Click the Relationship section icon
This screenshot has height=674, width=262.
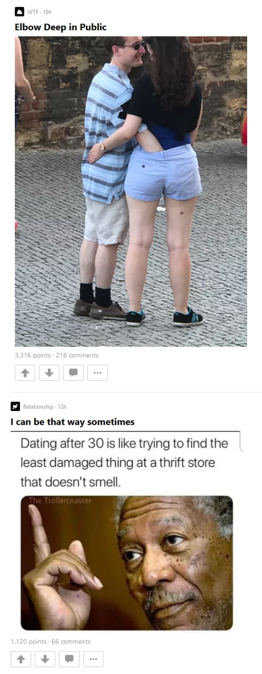(15, 406)
